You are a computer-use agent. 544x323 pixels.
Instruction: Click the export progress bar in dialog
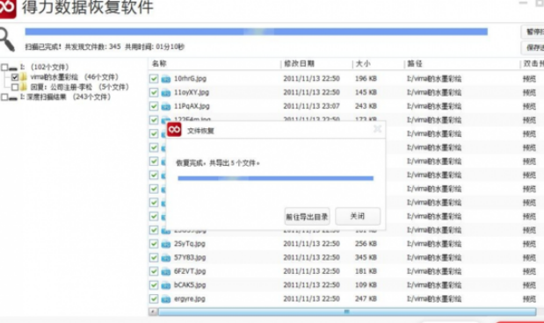pyautogui.click(x=275, y=178)
